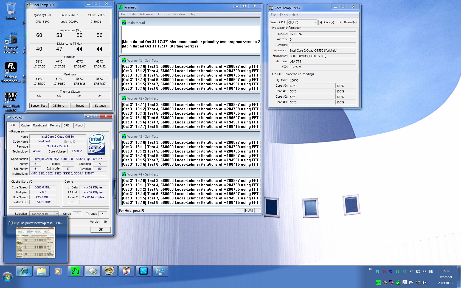
Task: Click the Action Center flag tray icon
Action: (x=411, y=283)
